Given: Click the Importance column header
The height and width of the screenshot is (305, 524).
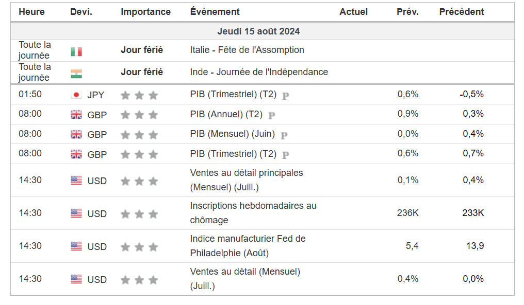Looking at the screenshot, I should 145,12.
